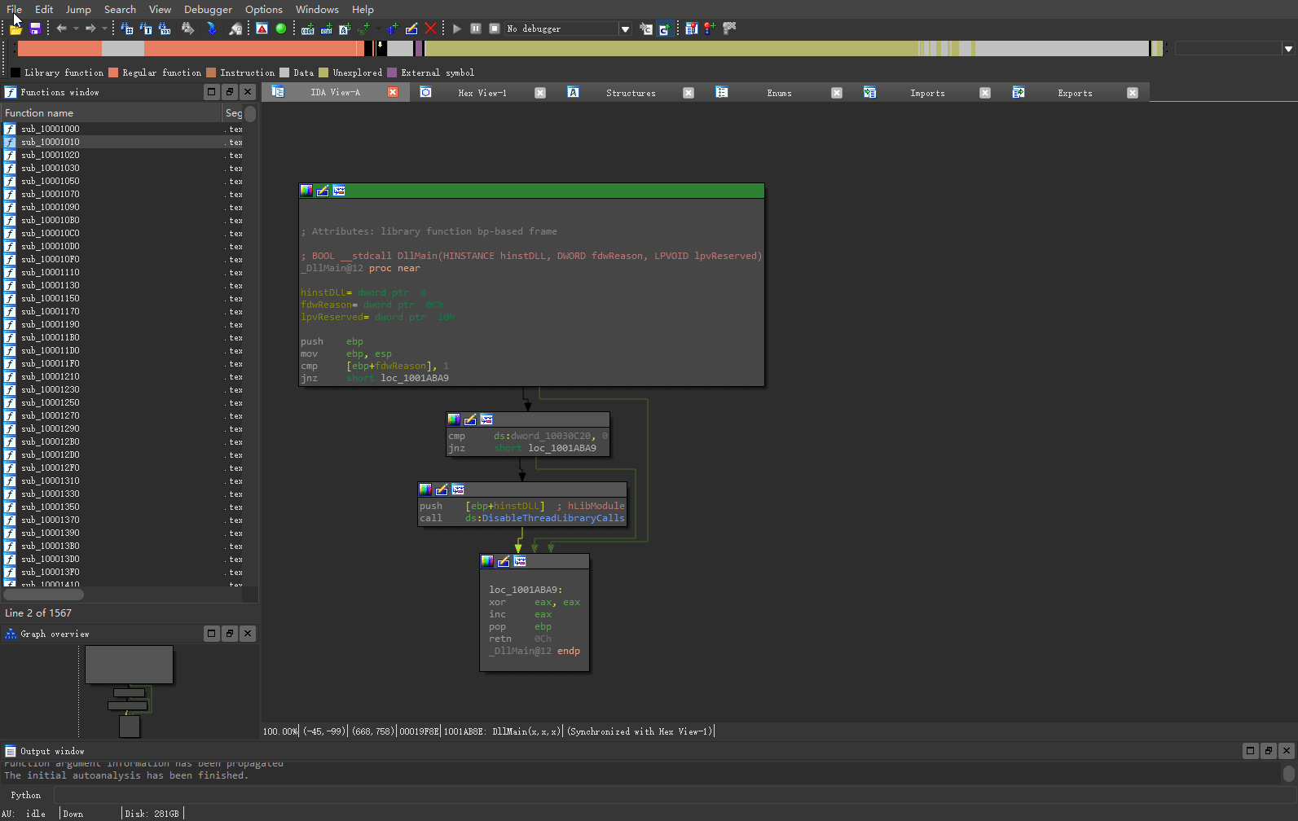Screen dimensions: 1298x821
Task: Click group nodes icon in DllMain block
Action: click(x=339, y=191)
